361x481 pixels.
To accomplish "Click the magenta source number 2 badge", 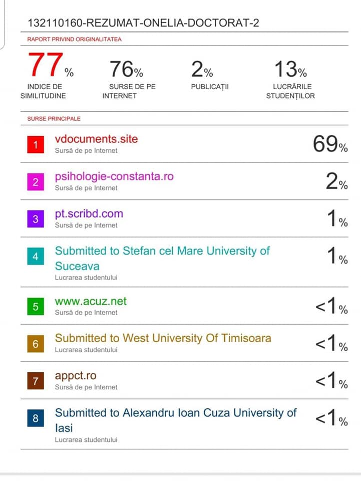I will [x=36, y=182].
